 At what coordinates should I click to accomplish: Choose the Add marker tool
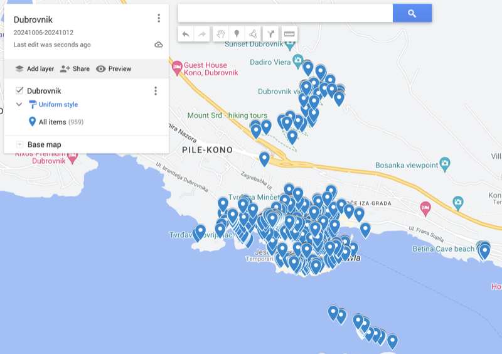pyautogui.click(x=237, y=34)
